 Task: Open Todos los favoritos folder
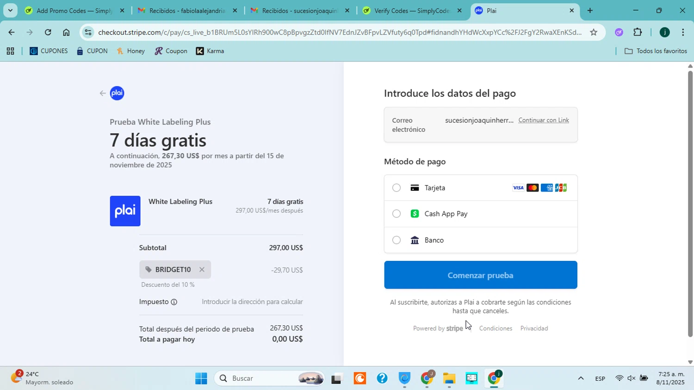656,51
